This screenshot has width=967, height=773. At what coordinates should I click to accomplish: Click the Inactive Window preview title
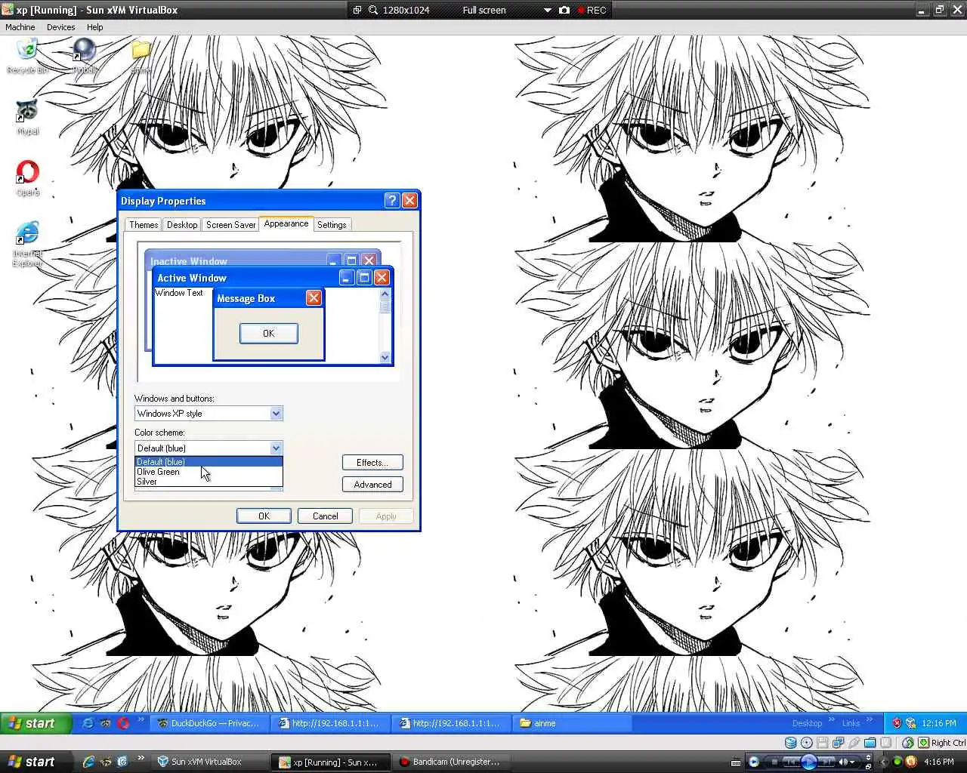[189, 261]
